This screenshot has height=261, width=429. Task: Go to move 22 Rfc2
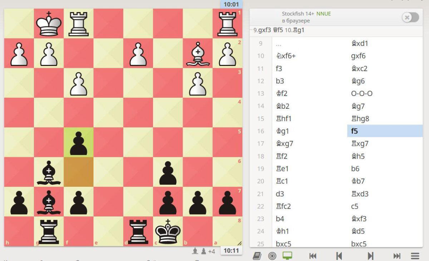(309, 206)
